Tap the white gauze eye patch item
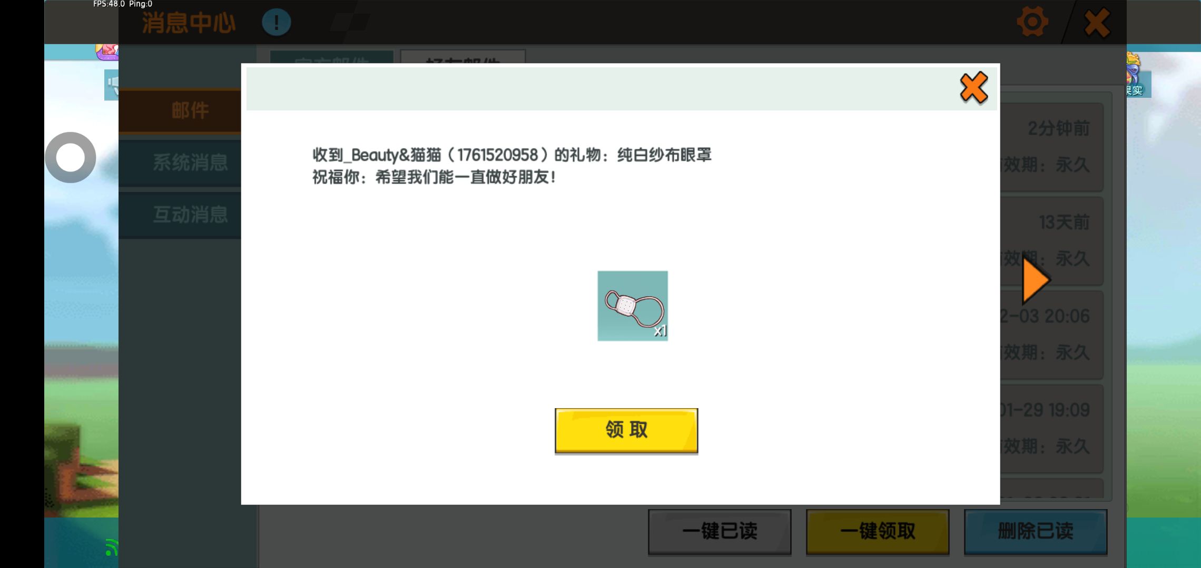1201x568 pixels. coord(632,306)
